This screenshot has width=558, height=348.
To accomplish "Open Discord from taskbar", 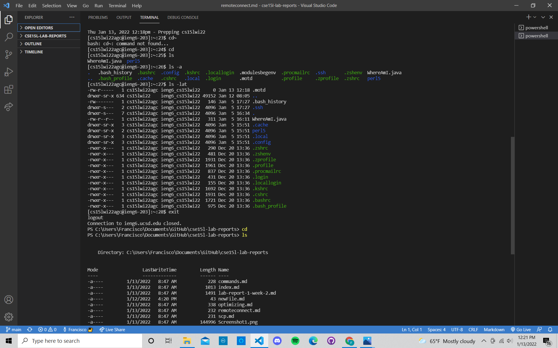I will click(277, 341).
